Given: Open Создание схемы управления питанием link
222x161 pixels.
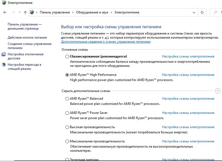Looking at the screenshot, I should point(29,46).
